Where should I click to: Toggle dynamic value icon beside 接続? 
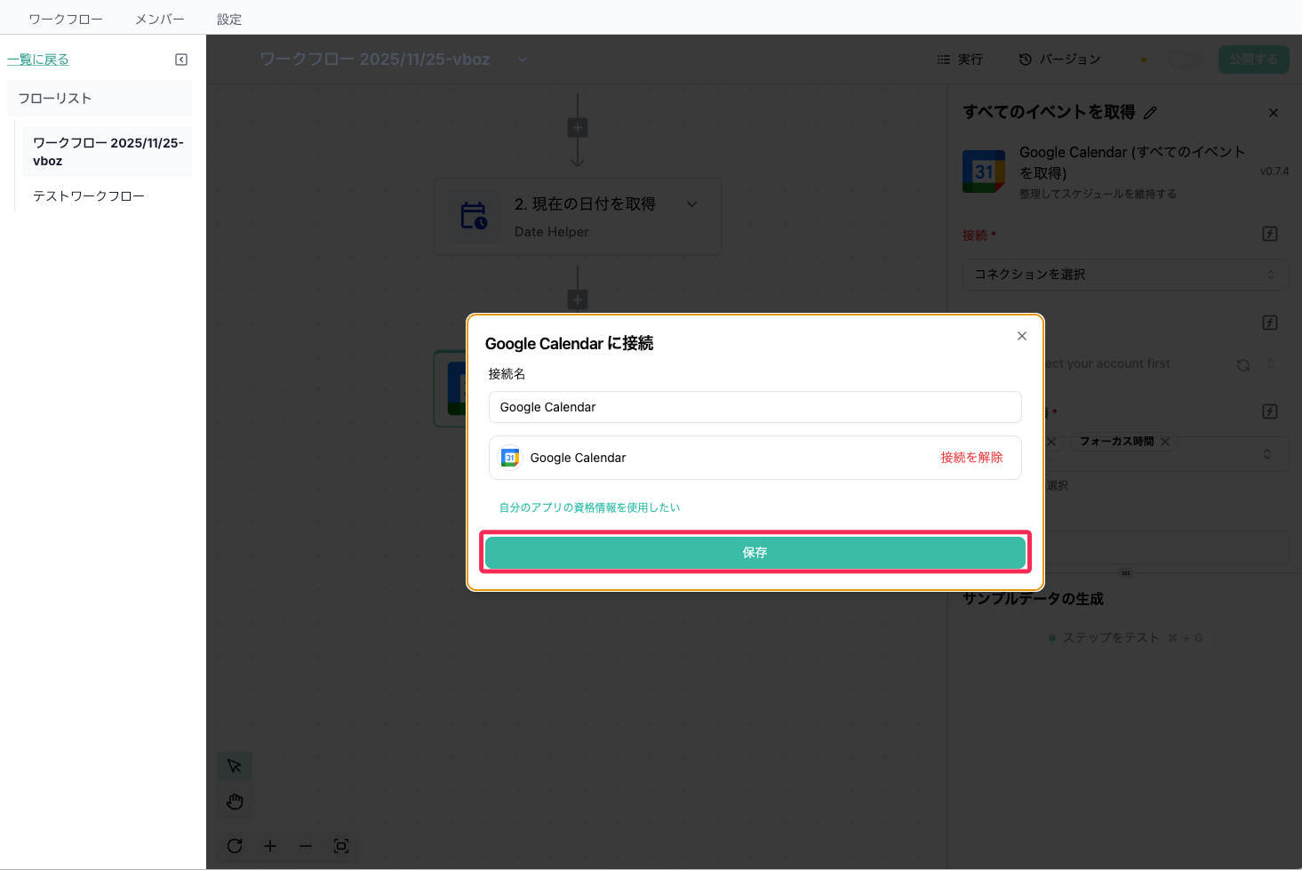(1270, 234)
